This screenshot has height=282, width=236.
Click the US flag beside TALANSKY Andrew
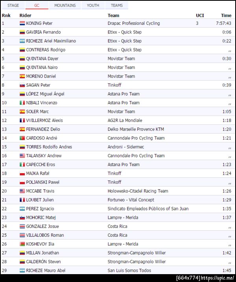coord(22,156)
